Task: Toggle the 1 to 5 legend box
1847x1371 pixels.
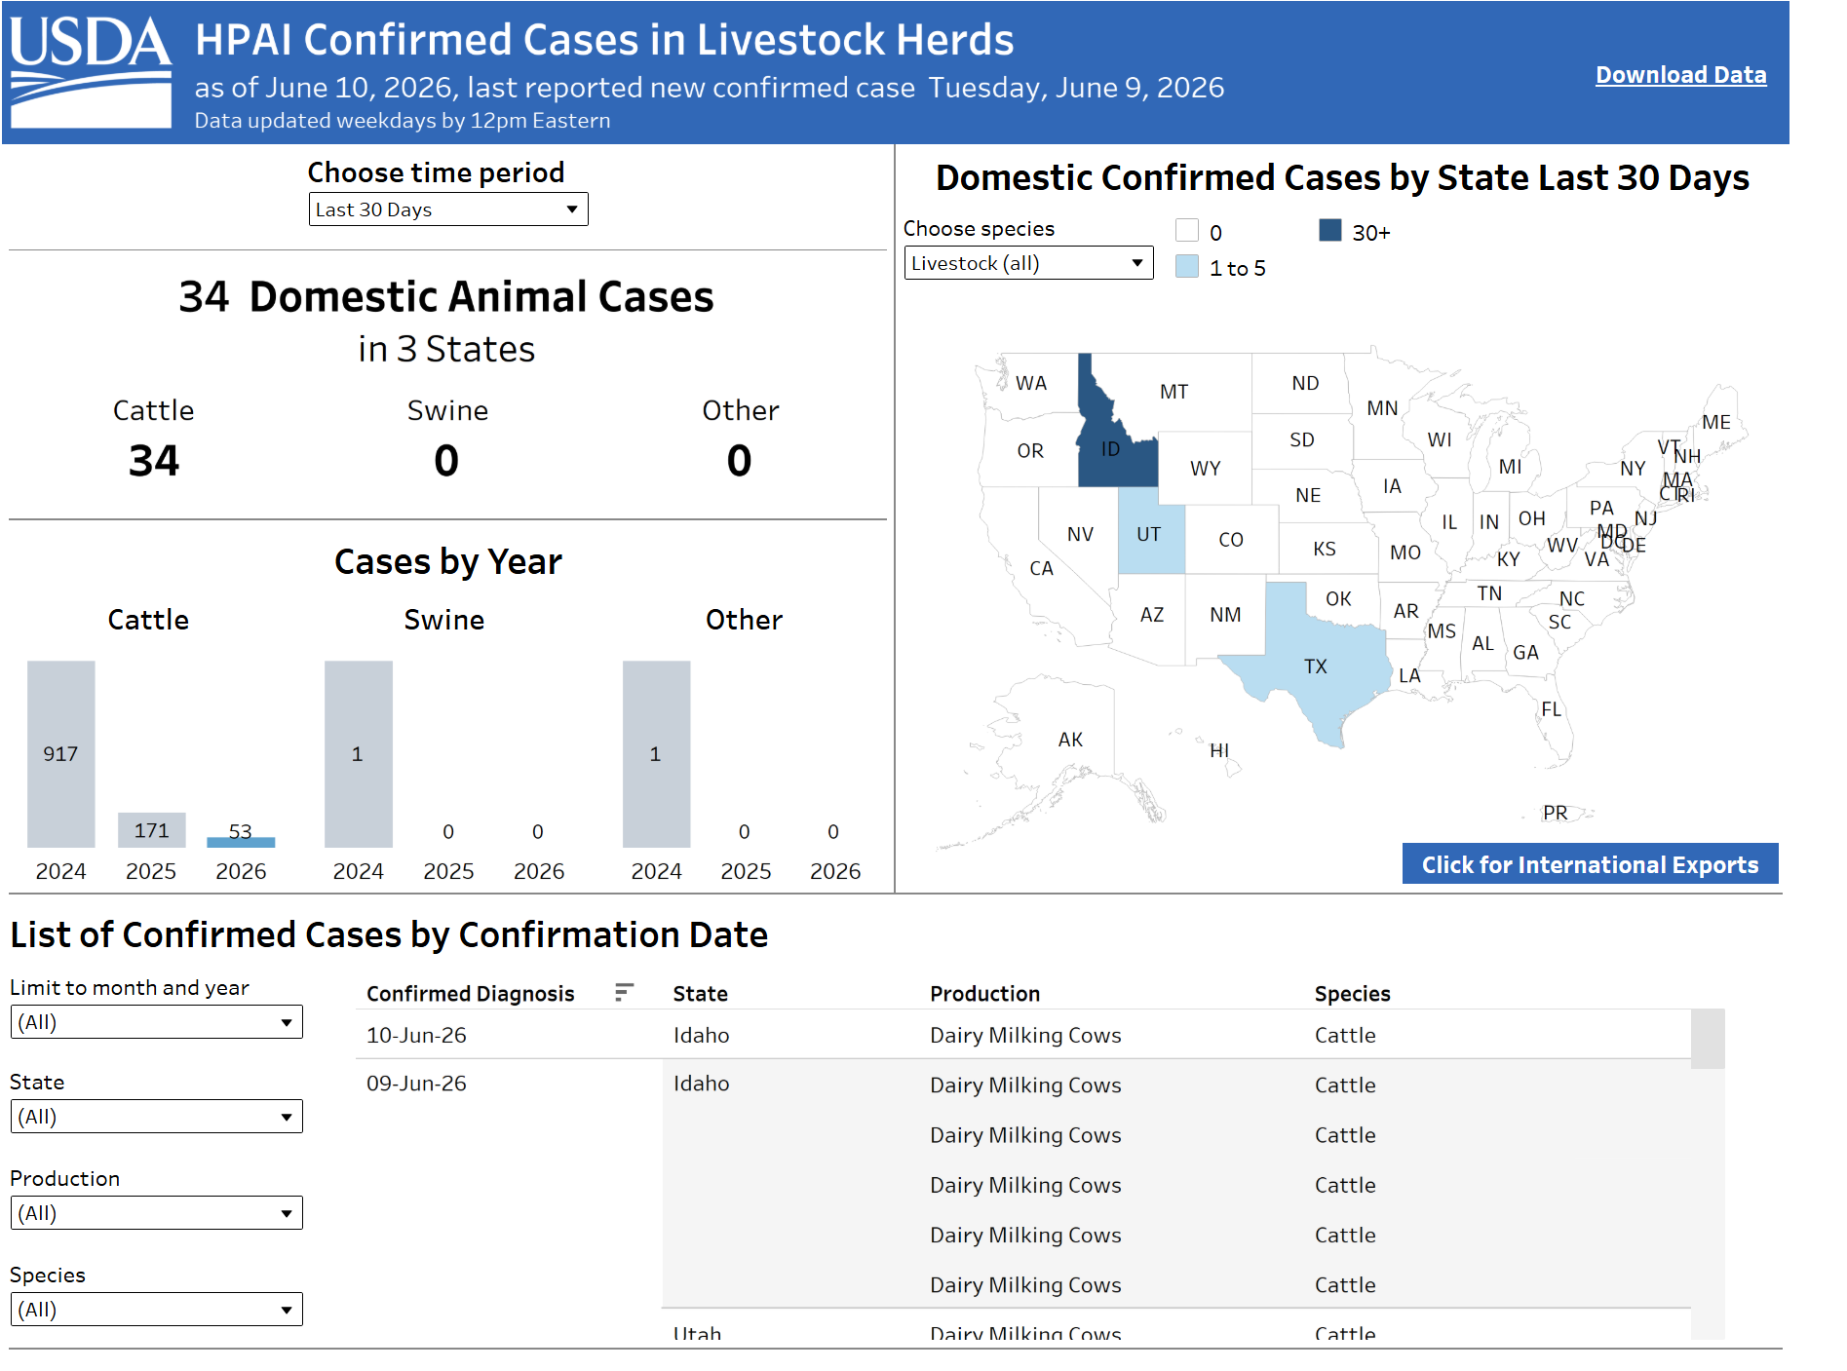Action: coord(1186,266)
